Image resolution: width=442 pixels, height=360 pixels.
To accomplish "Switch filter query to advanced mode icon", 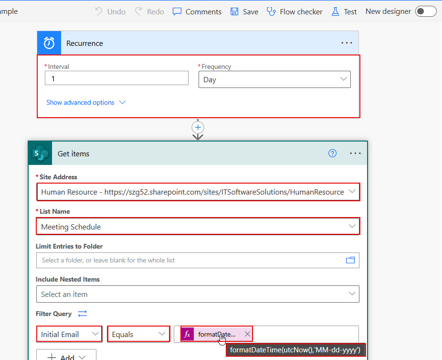I will 83,314.
